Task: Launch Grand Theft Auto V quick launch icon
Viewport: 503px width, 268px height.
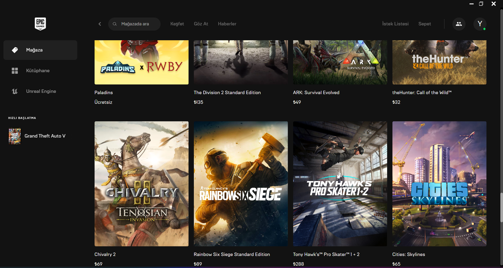Action: pyautogui.click(x=15, y=136)
